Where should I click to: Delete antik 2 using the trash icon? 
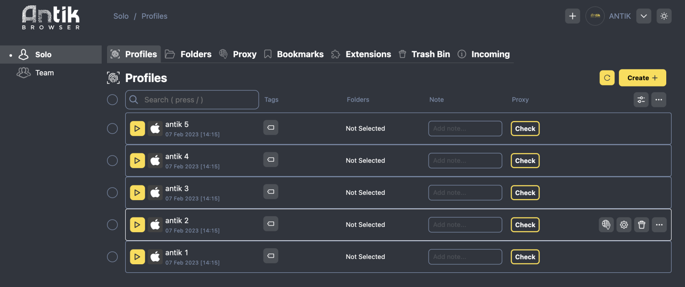pos(642,225)
